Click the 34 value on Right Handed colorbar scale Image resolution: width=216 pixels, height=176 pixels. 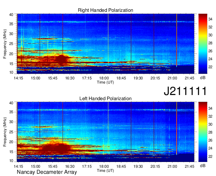[210, 19]
